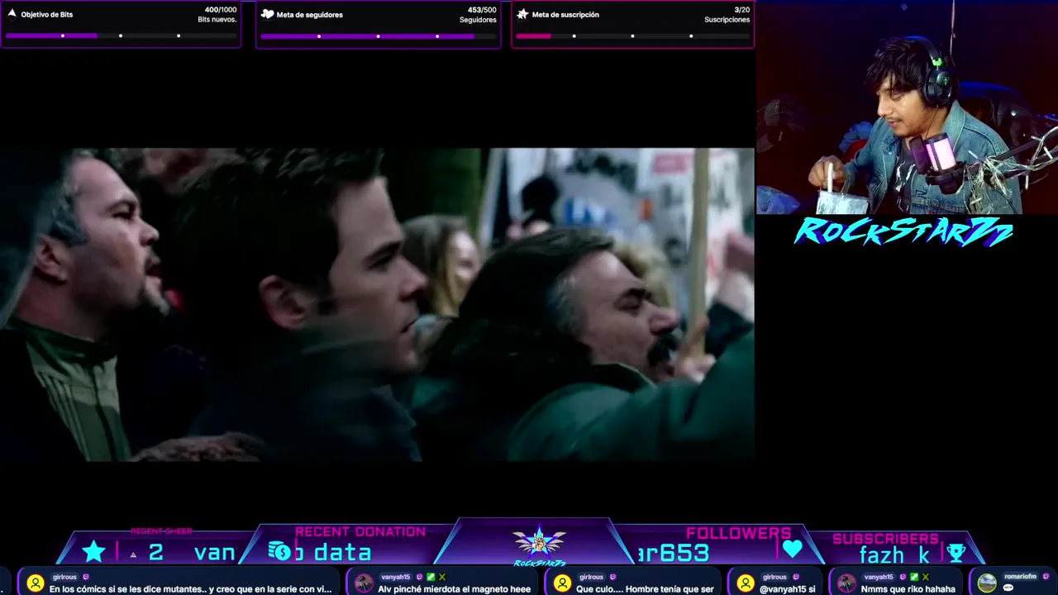Click vanyah15's avatar on the 'Alv pinché' message
This screenshot has height=595, width=1058.
pos(364,583)
